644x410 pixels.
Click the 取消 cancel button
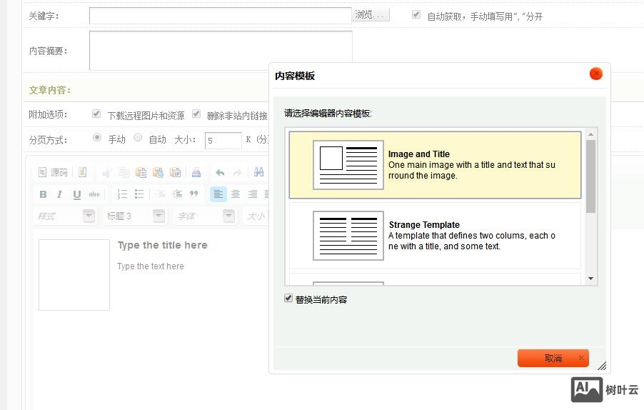coord(553,359)
